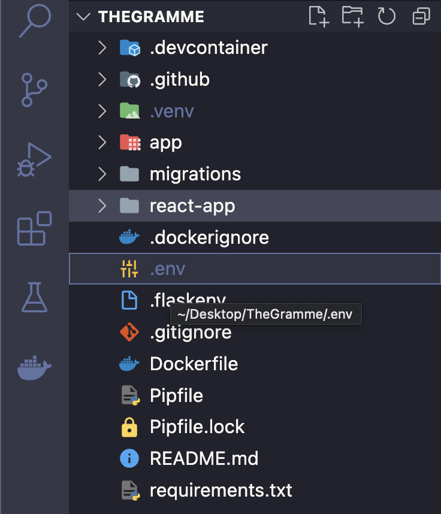Image resolution: width=441 pixels, height=514 pixels.
Task: Select the react-app folder
Action: pos(255,206)
